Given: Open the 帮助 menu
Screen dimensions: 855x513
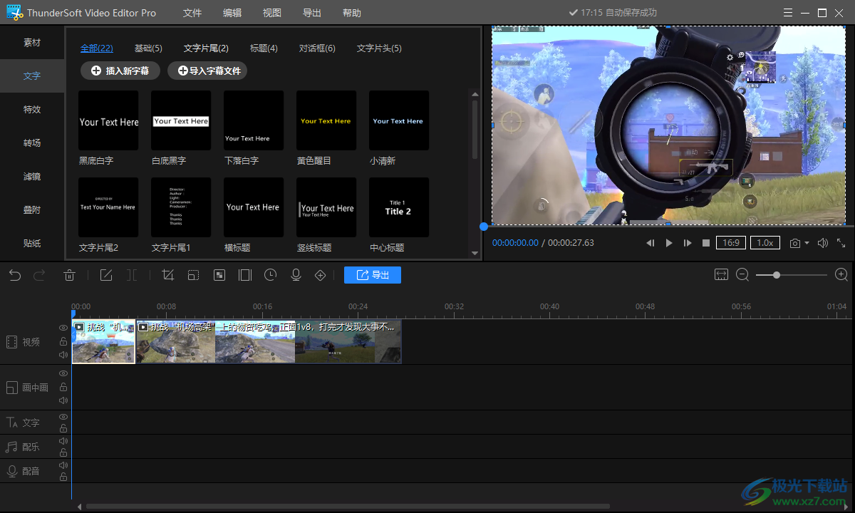Looking at the screenshot, I should [352, 13].
